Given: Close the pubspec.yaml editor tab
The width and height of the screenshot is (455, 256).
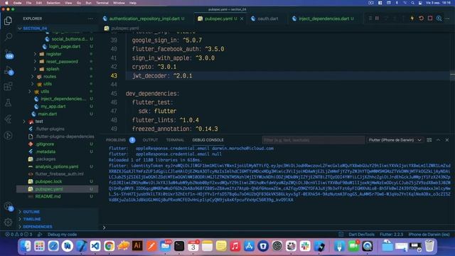Looking at the screenshot, I should coord(242,18).
